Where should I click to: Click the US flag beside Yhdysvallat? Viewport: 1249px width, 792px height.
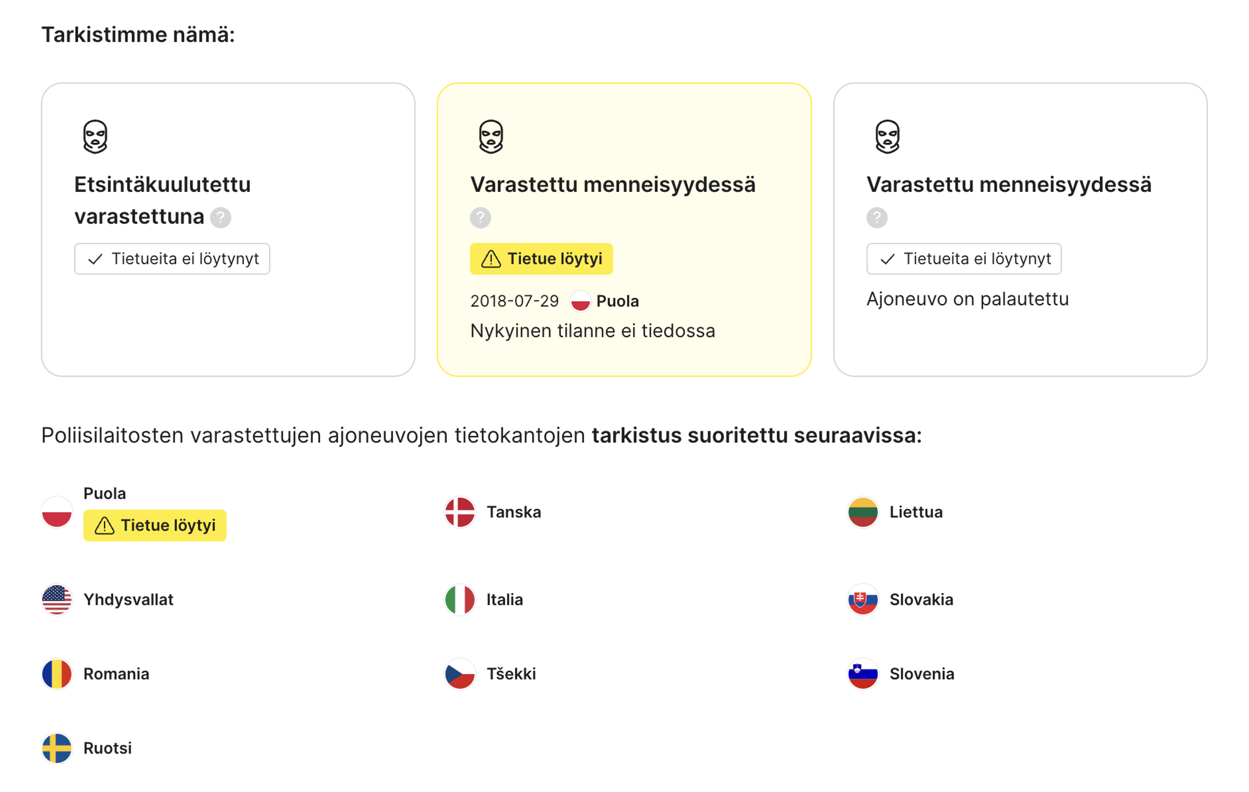point(57,600)
